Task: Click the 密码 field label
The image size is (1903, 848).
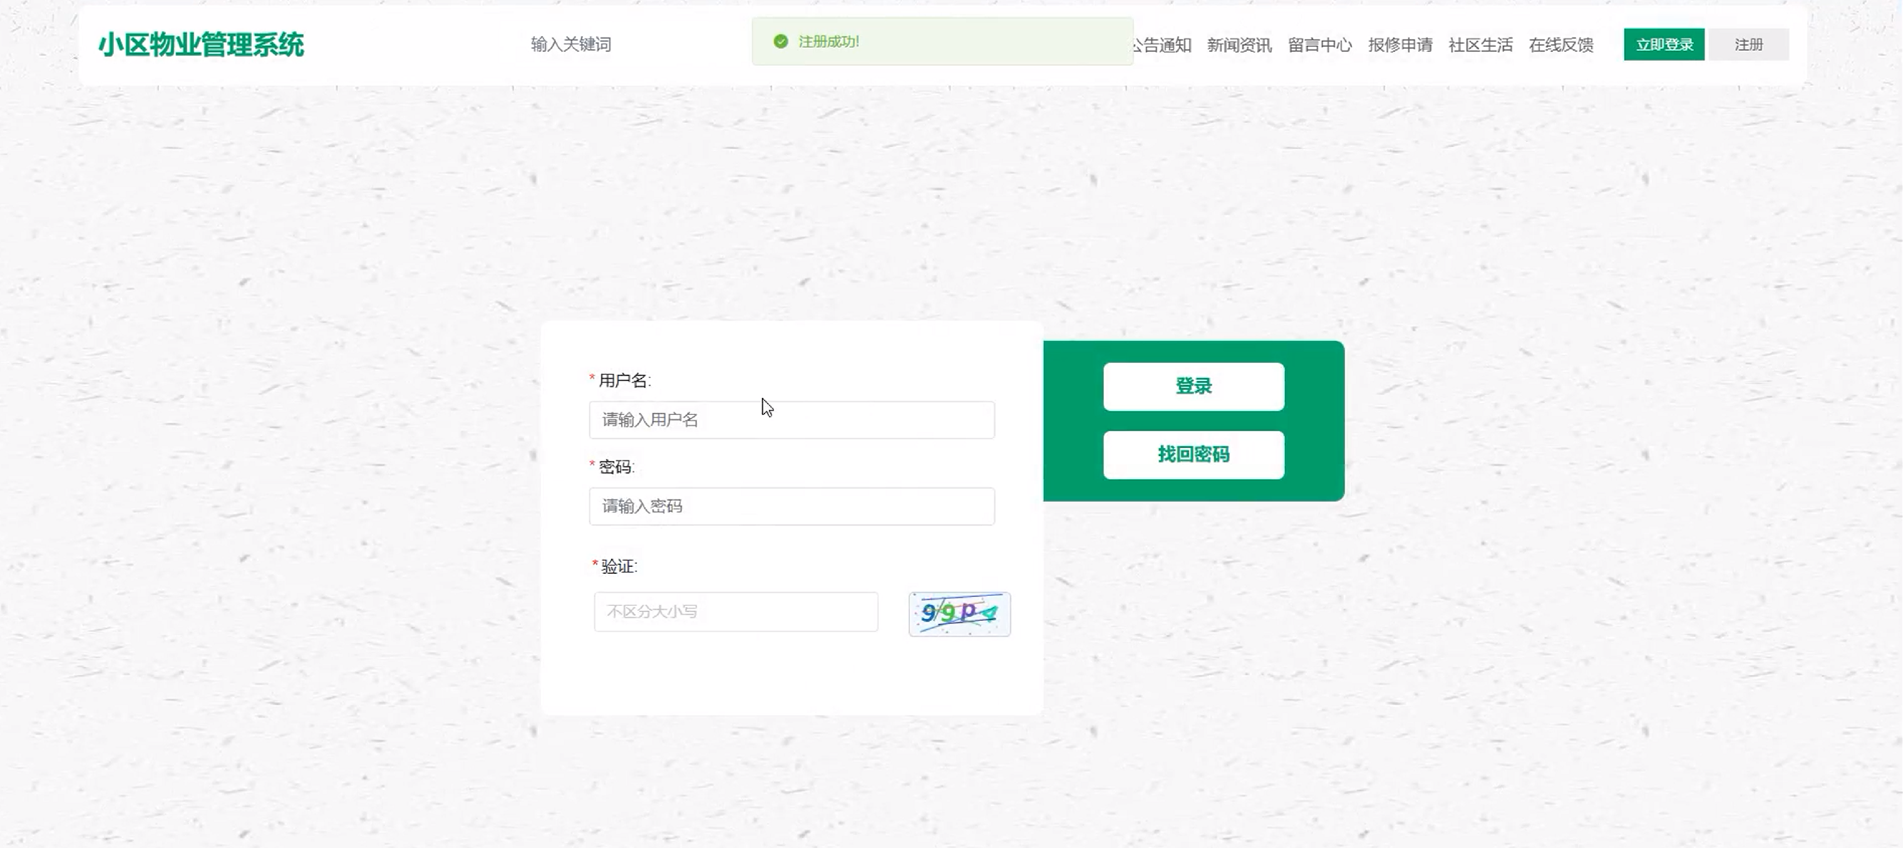Action: pyautogui.click(x=616, y=467)
